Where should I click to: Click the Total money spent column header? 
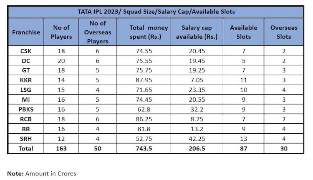pyautogui.click(x=144, y=32)
